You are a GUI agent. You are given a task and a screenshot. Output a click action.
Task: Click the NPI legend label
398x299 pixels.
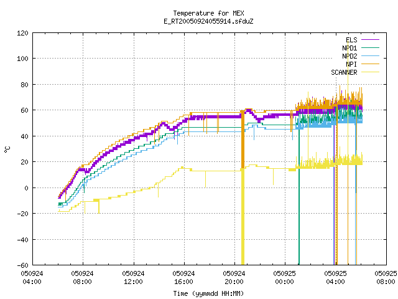pos(351,64)
